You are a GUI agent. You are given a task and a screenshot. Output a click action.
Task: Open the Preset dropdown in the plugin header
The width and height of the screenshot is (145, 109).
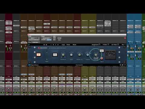(x=47, y=38)
